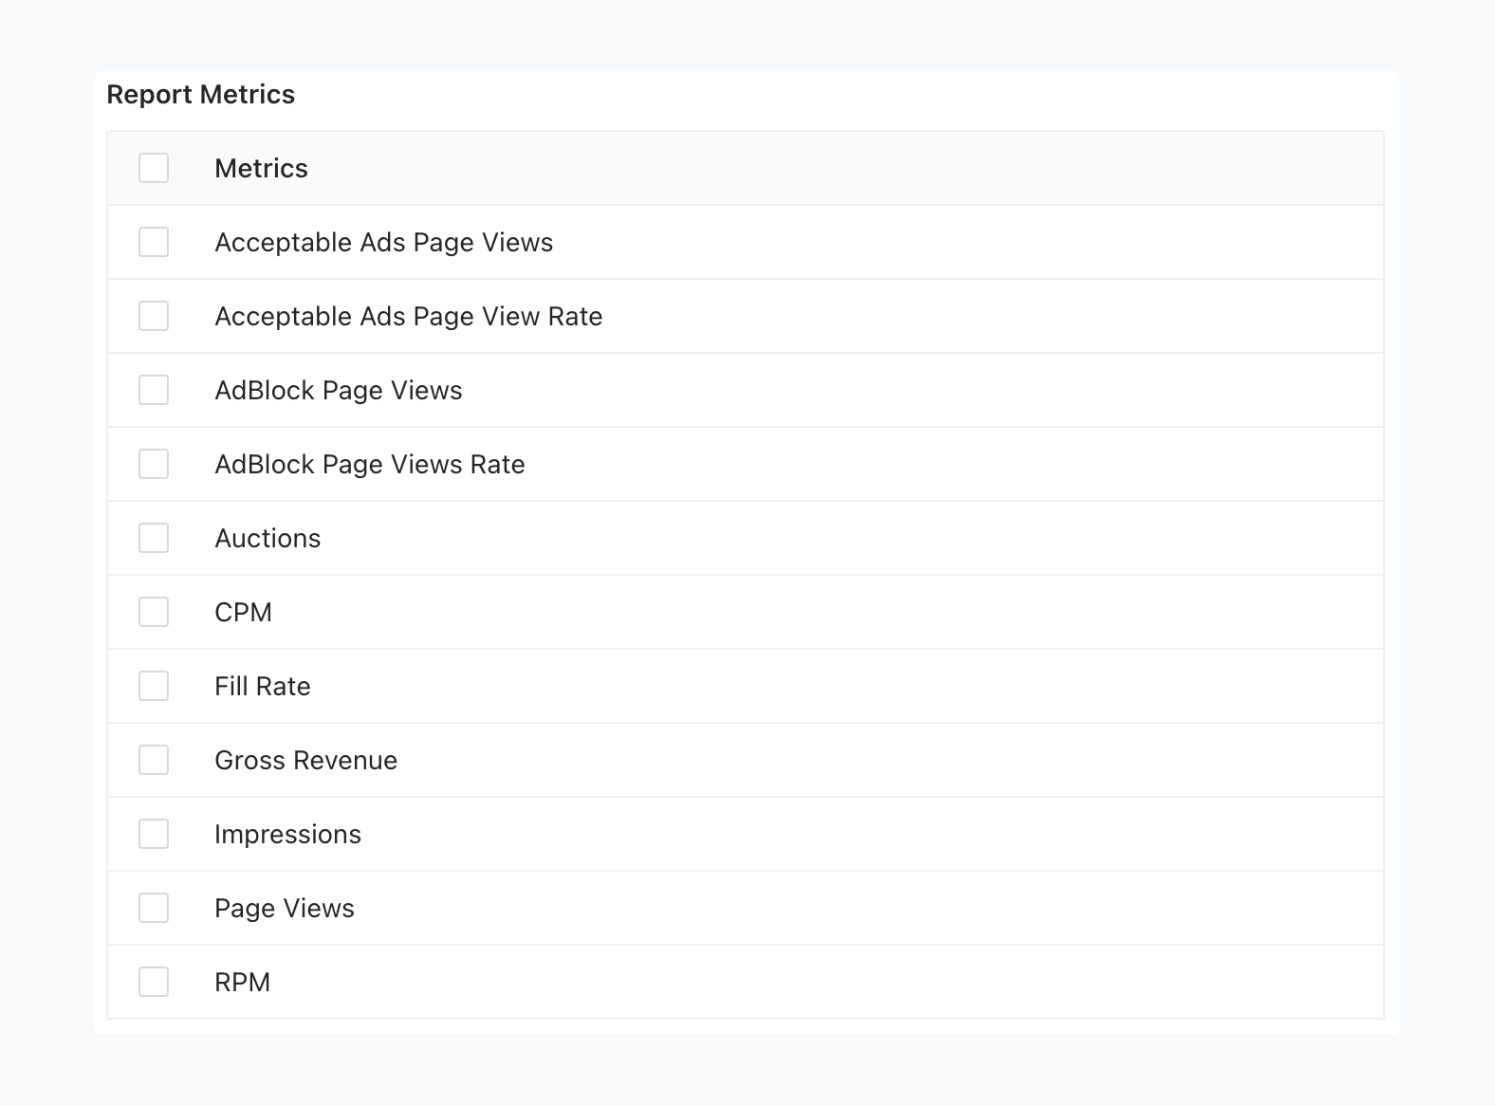
Task: Click the Fill Rate label text
Action: (263, 686)
